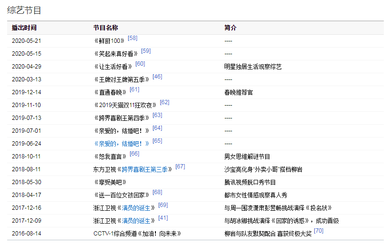Viewport: 390px width, 245px height.
Task: Open reference 64 in the 2019-07-01 row
Action: pos(157,128)
